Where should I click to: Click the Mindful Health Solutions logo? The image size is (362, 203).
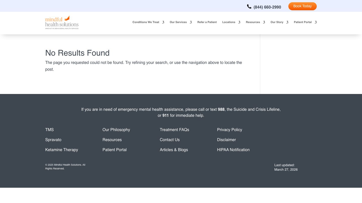click(62, 23)
